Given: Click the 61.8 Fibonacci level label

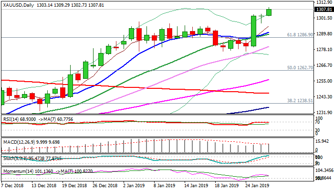Looking at the screenshot, I should [299, 35].
